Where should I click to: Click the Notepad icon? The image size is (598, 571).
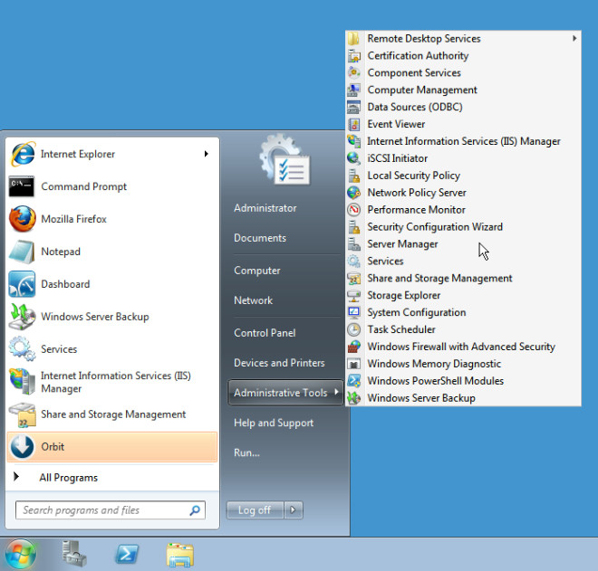[x=22, y=252]
